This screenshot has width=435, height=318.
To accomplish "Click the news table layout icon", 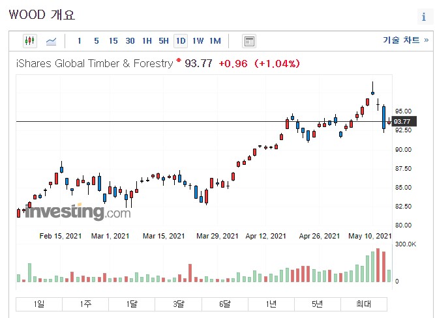I will [x=249, y=41].
